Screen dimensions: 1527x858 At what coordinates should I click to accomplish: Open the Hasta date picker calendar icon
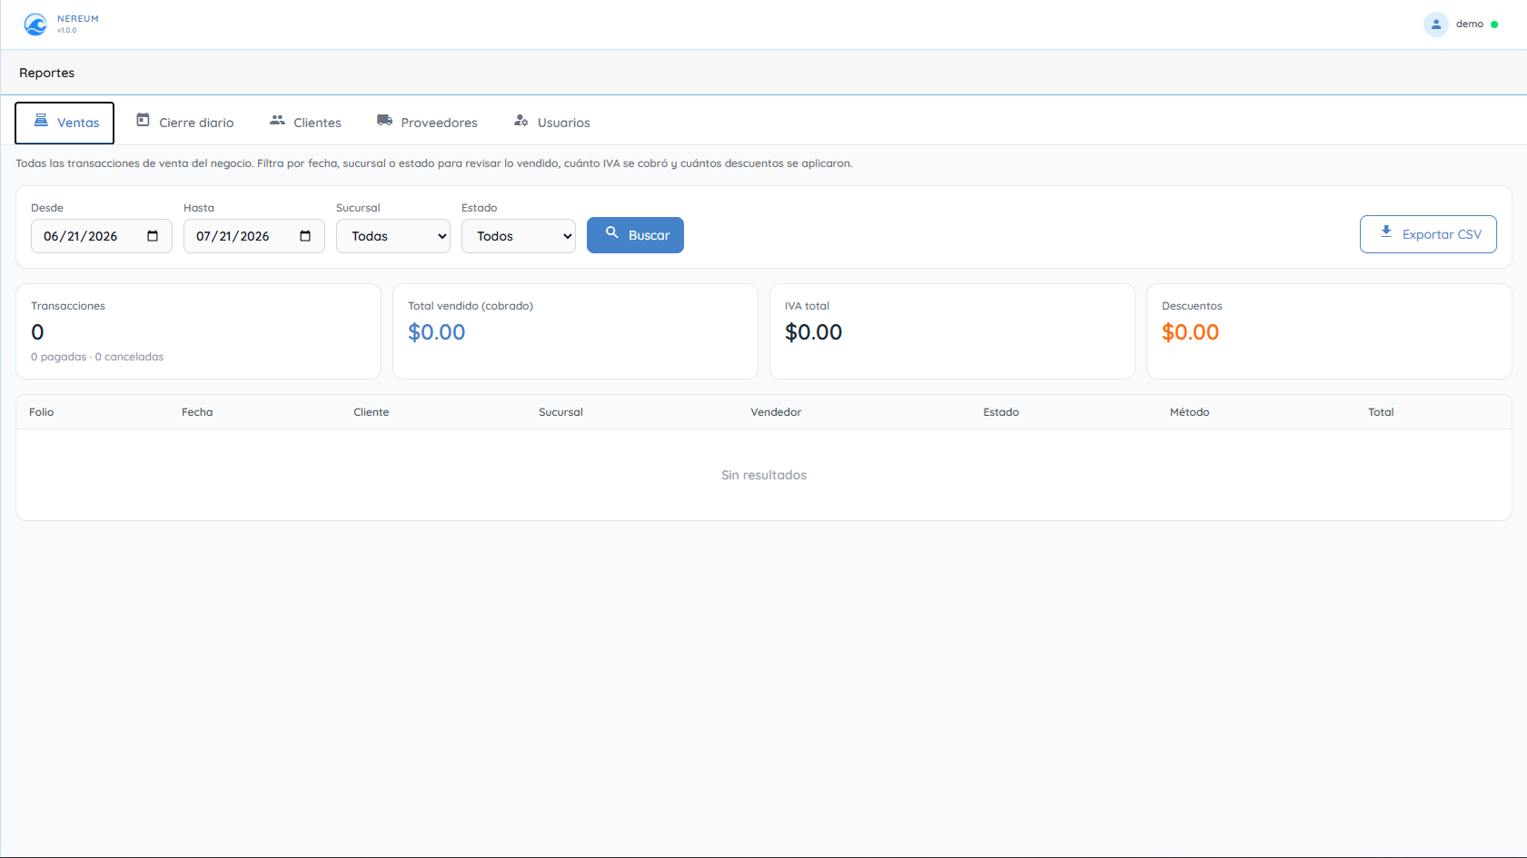(305, 236)
